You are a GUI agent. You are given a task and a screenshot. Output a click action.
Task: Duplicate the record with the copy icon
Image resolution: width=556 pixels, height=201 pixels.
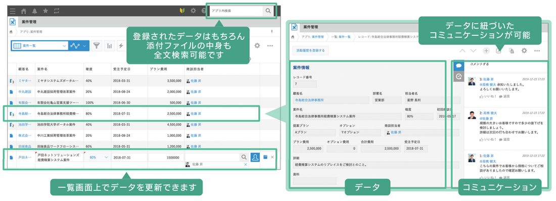(x=512, y=51)
